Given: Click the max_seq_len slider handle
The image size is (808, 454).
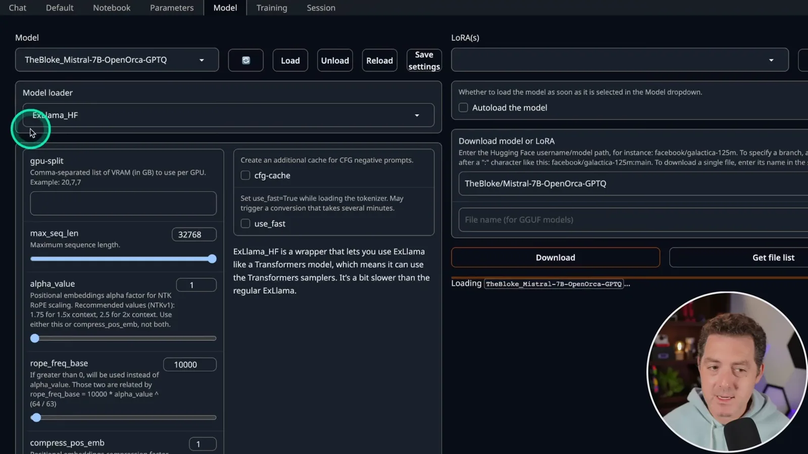Looking at the screenshot, I should coord(212,259).
